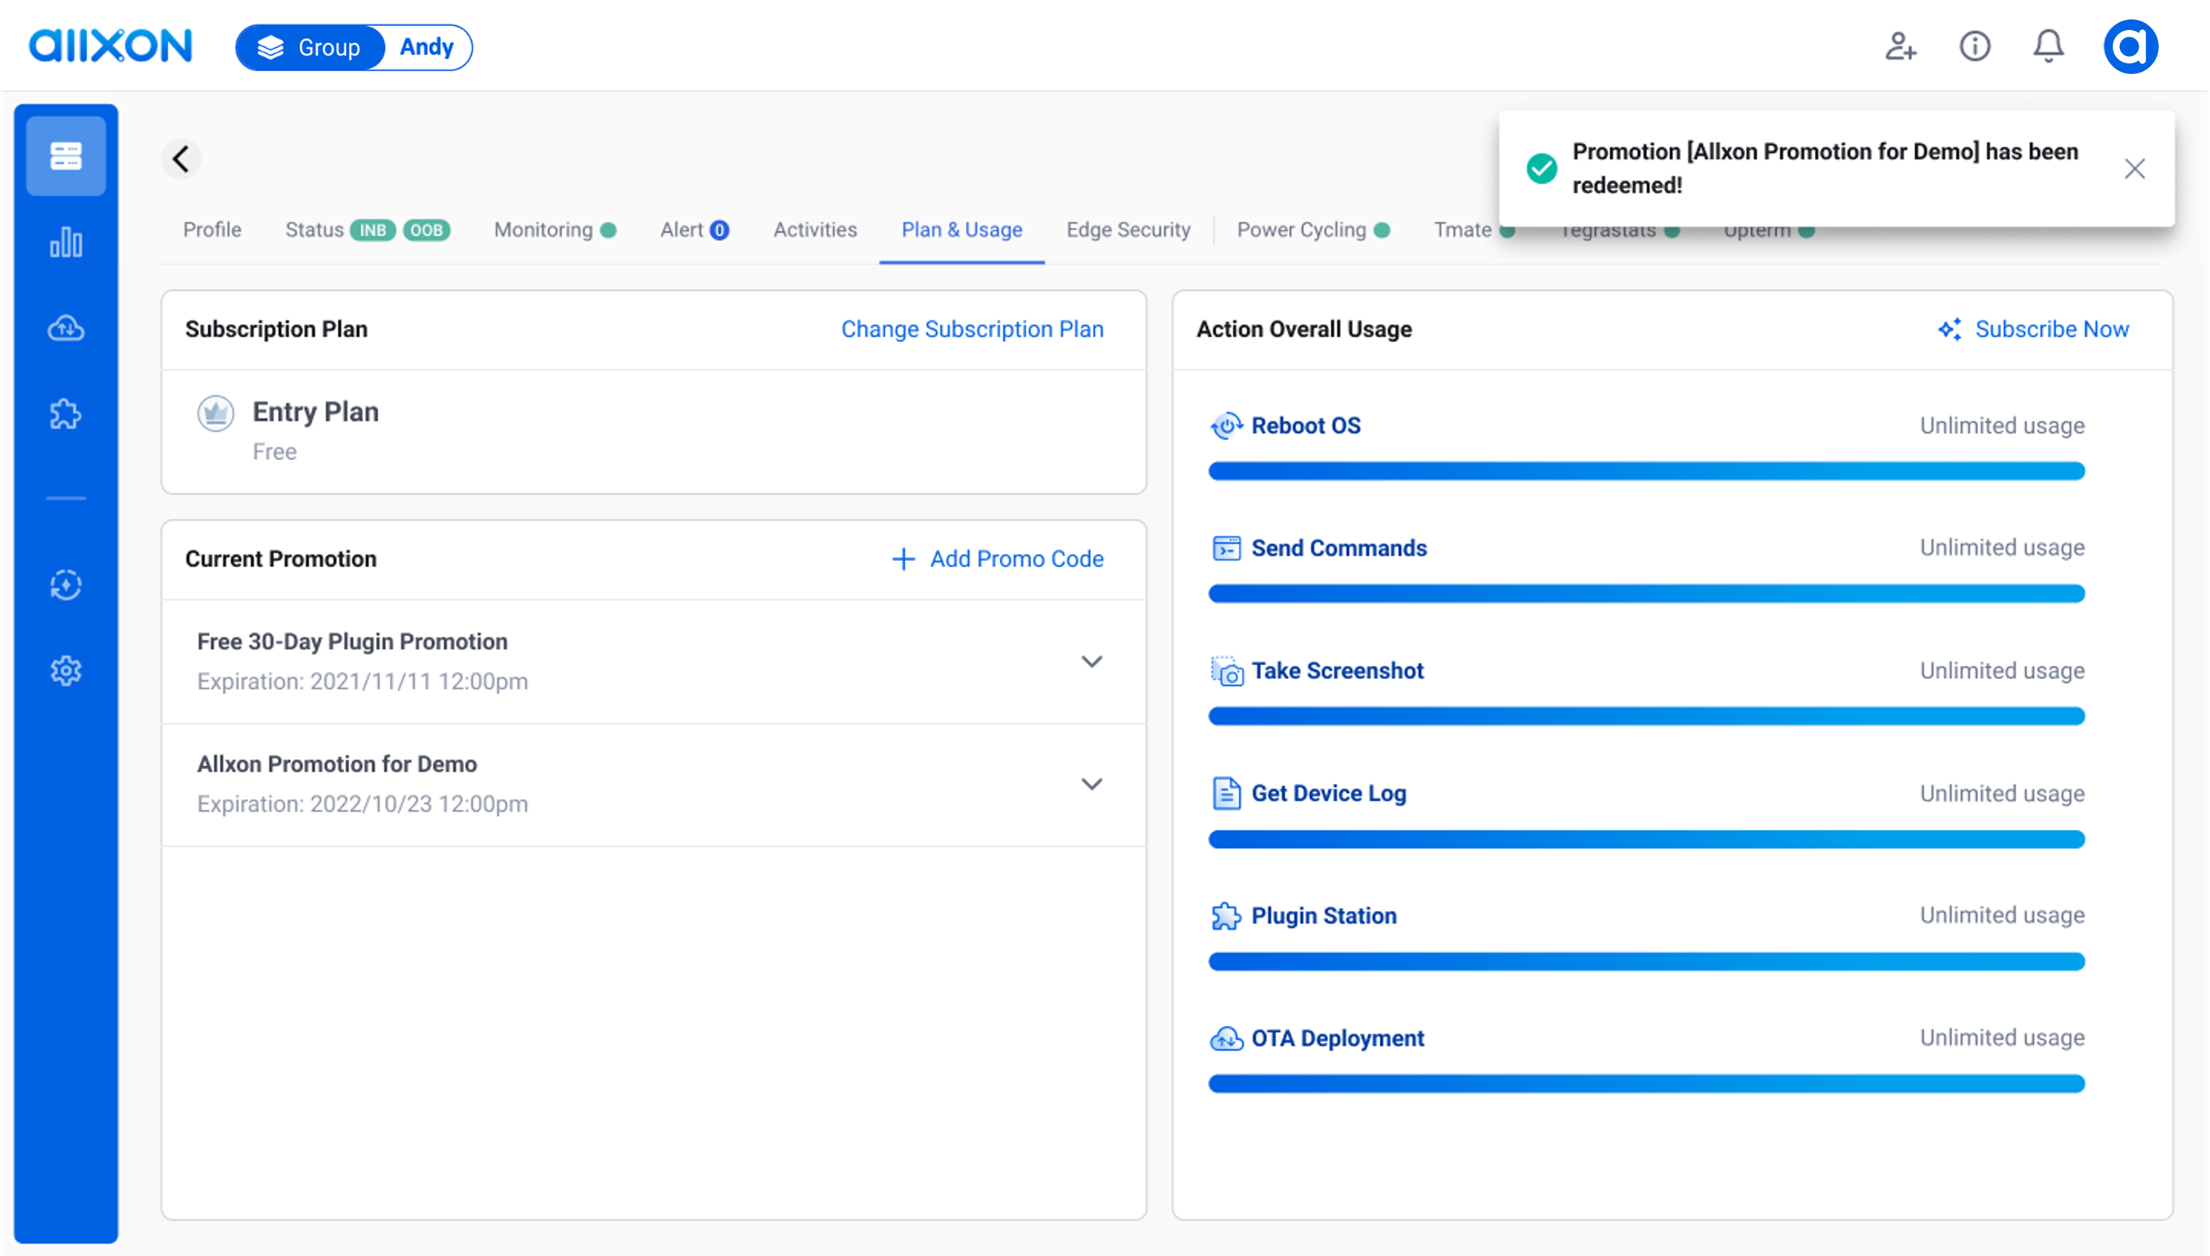Click 'Expiration: 2022/10/23 12:00pm' text
2210x1256 pixels.
[x=362, y=804]
